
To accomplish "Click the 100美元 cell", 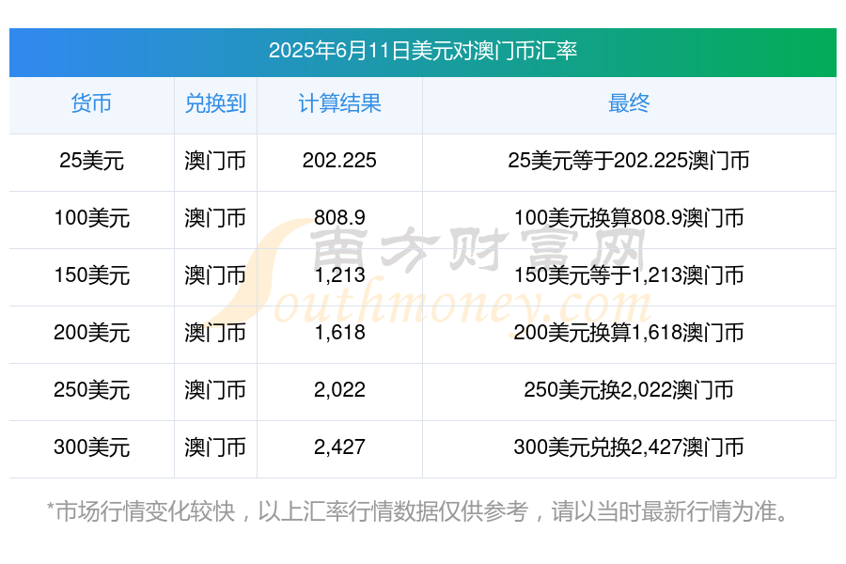I will [x=91, y=218].
